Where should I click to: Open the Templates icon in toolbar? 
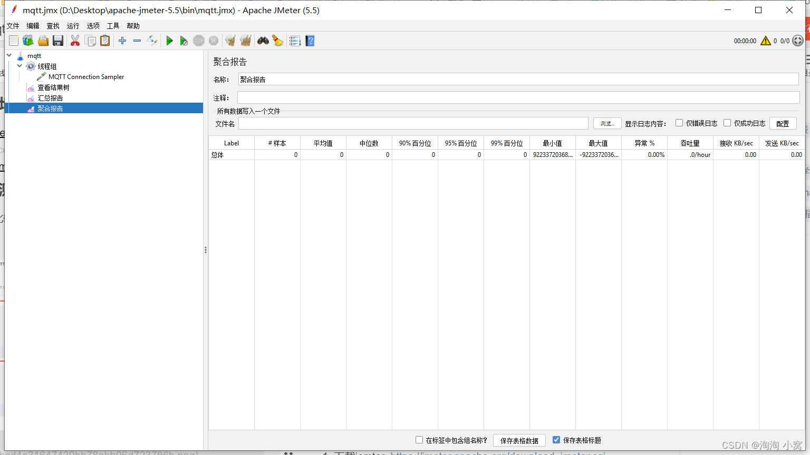28,41
